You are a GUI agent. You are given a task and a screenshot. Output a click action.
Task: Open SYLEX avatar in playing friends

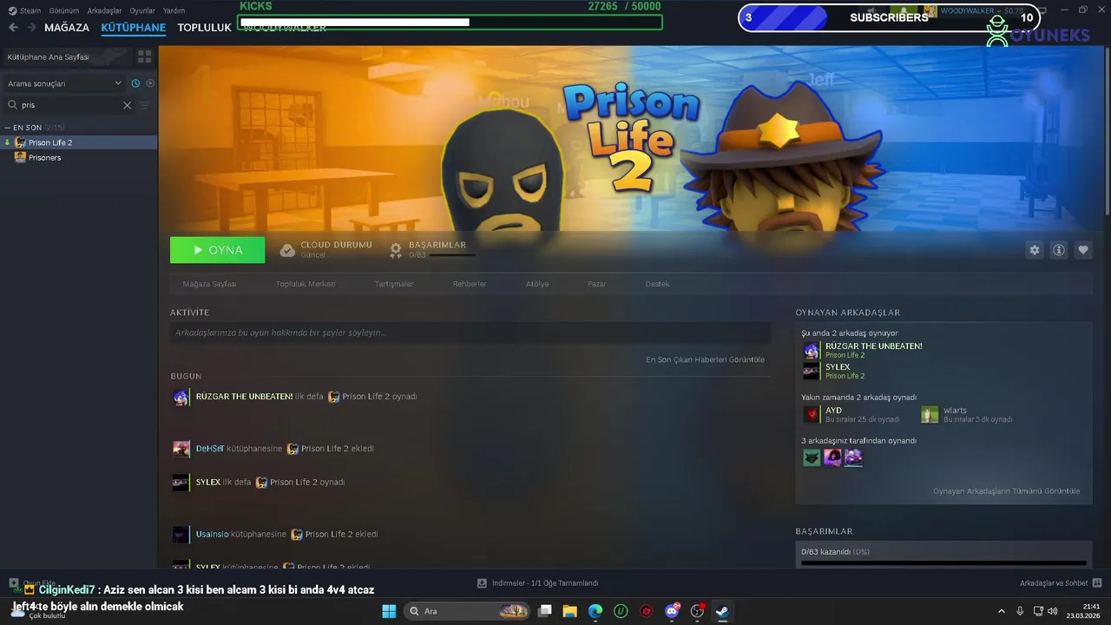coord(812,372)
